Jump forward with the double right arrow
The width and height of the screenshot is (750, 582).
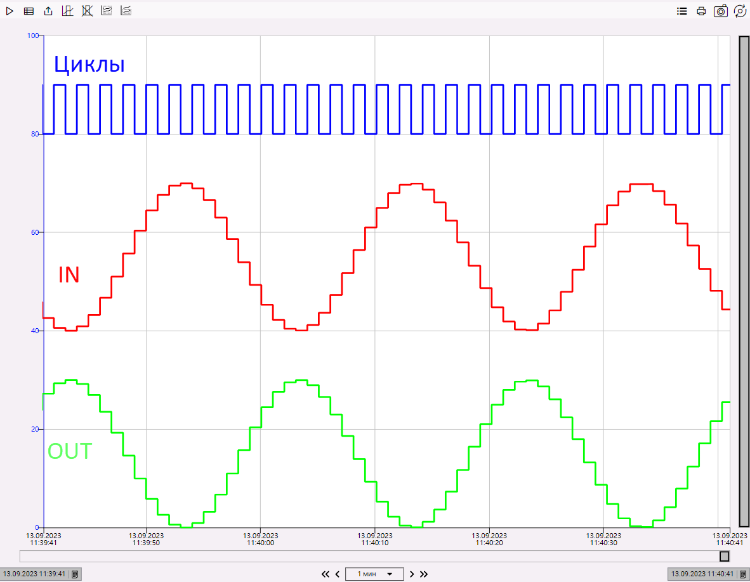click(424, 574)
